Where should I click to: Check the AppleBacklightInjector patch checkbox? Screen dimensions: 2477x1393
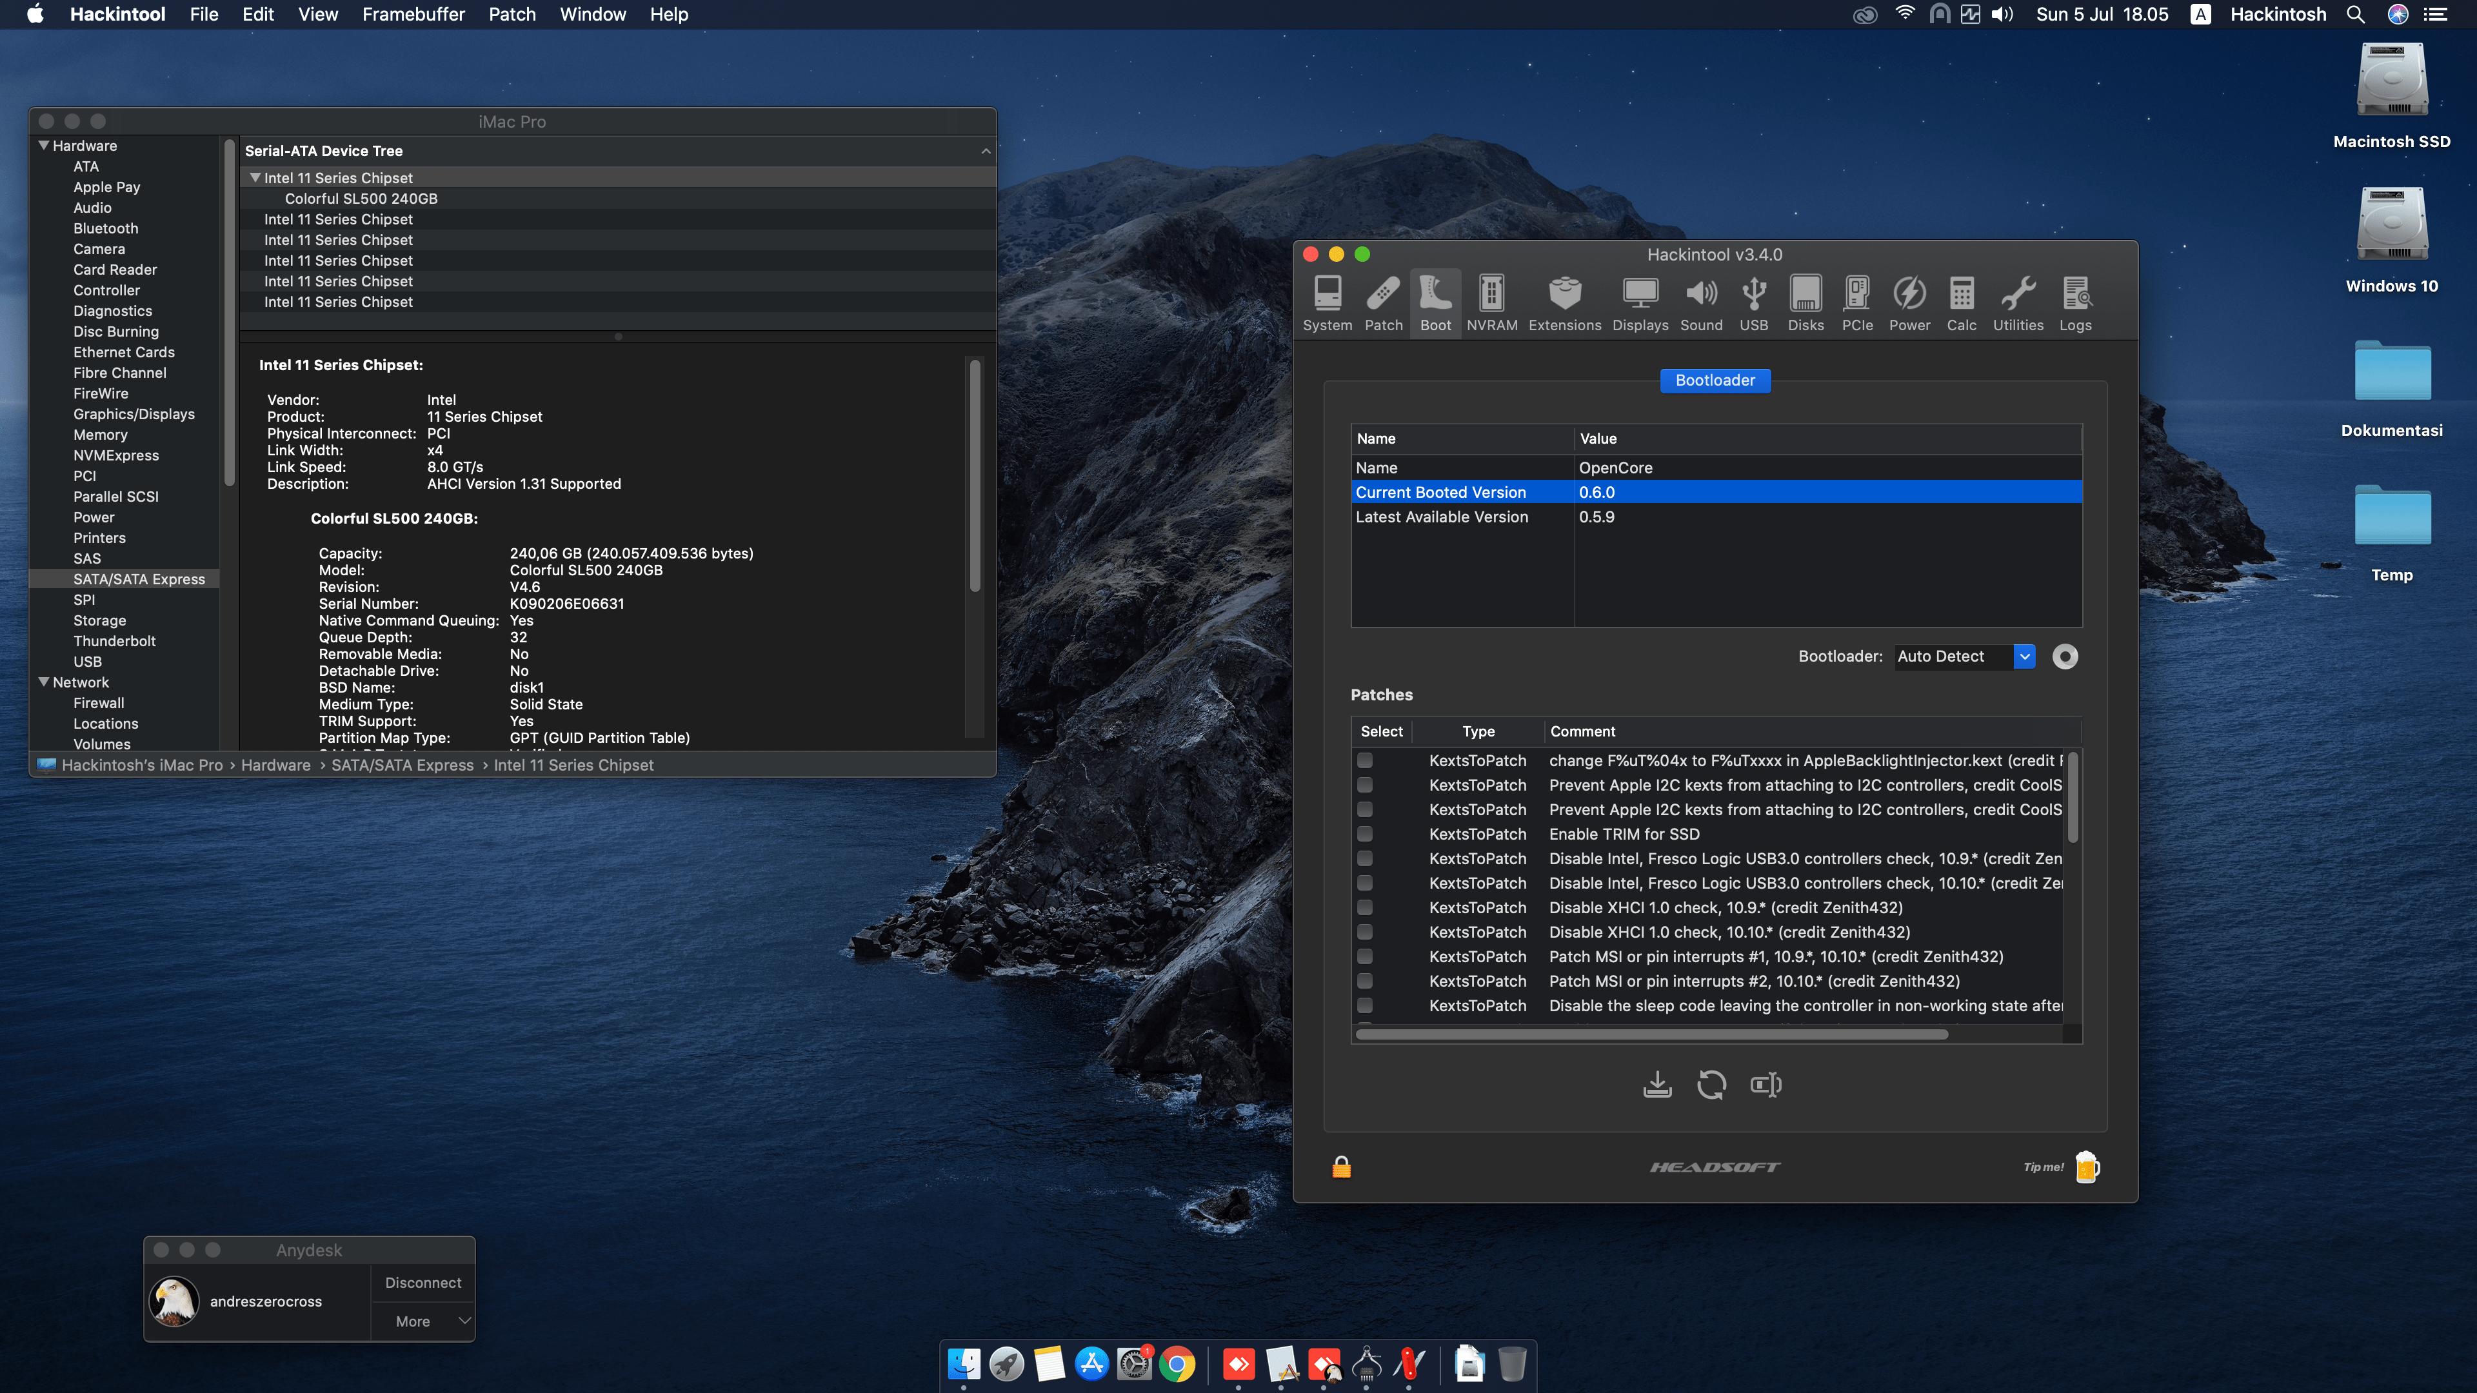click(x=1364, y=760)
